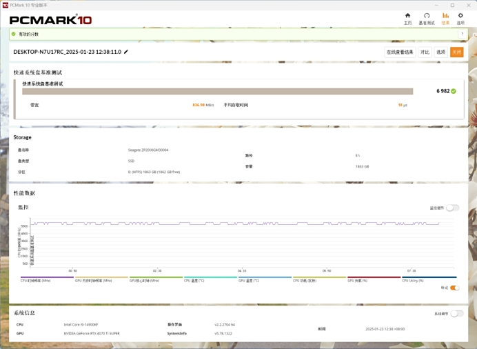Click the green valid score checkmark icon
The height and width of the screenshot is (349, 477).
pyautogui.click(x=454, y=91)
